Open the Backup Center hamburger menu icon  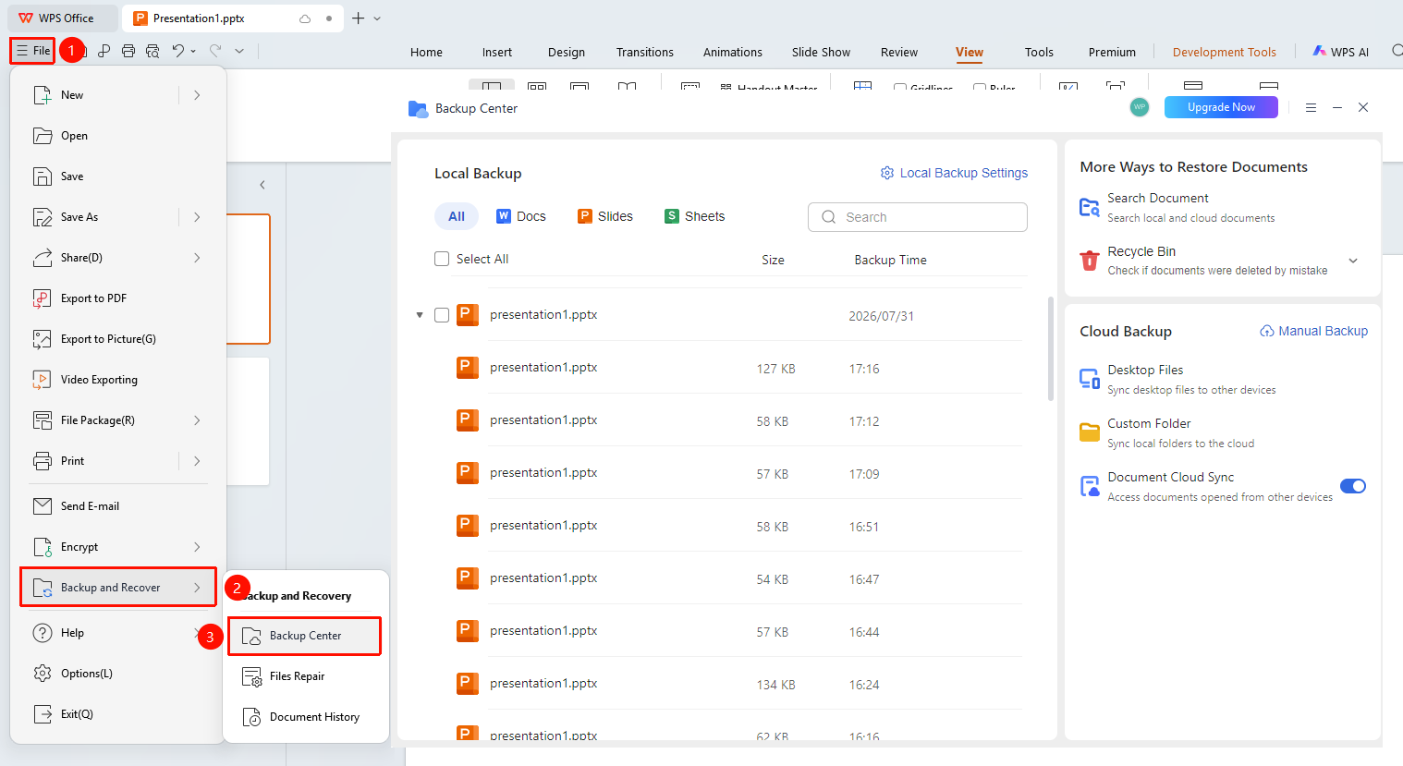coord(1311,108)
